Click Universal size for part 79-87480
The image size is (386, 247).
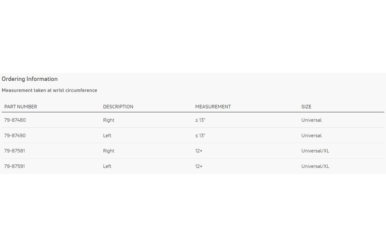[312, 120]
